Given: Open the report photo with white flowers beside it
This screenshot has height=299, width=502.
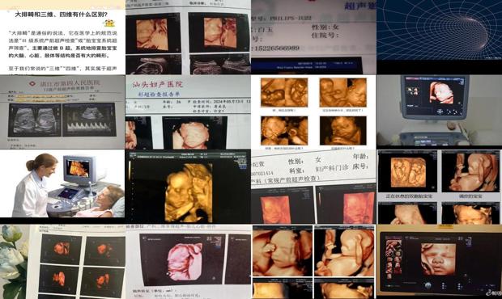Looking at the screenshot, I should click(62, 262).
